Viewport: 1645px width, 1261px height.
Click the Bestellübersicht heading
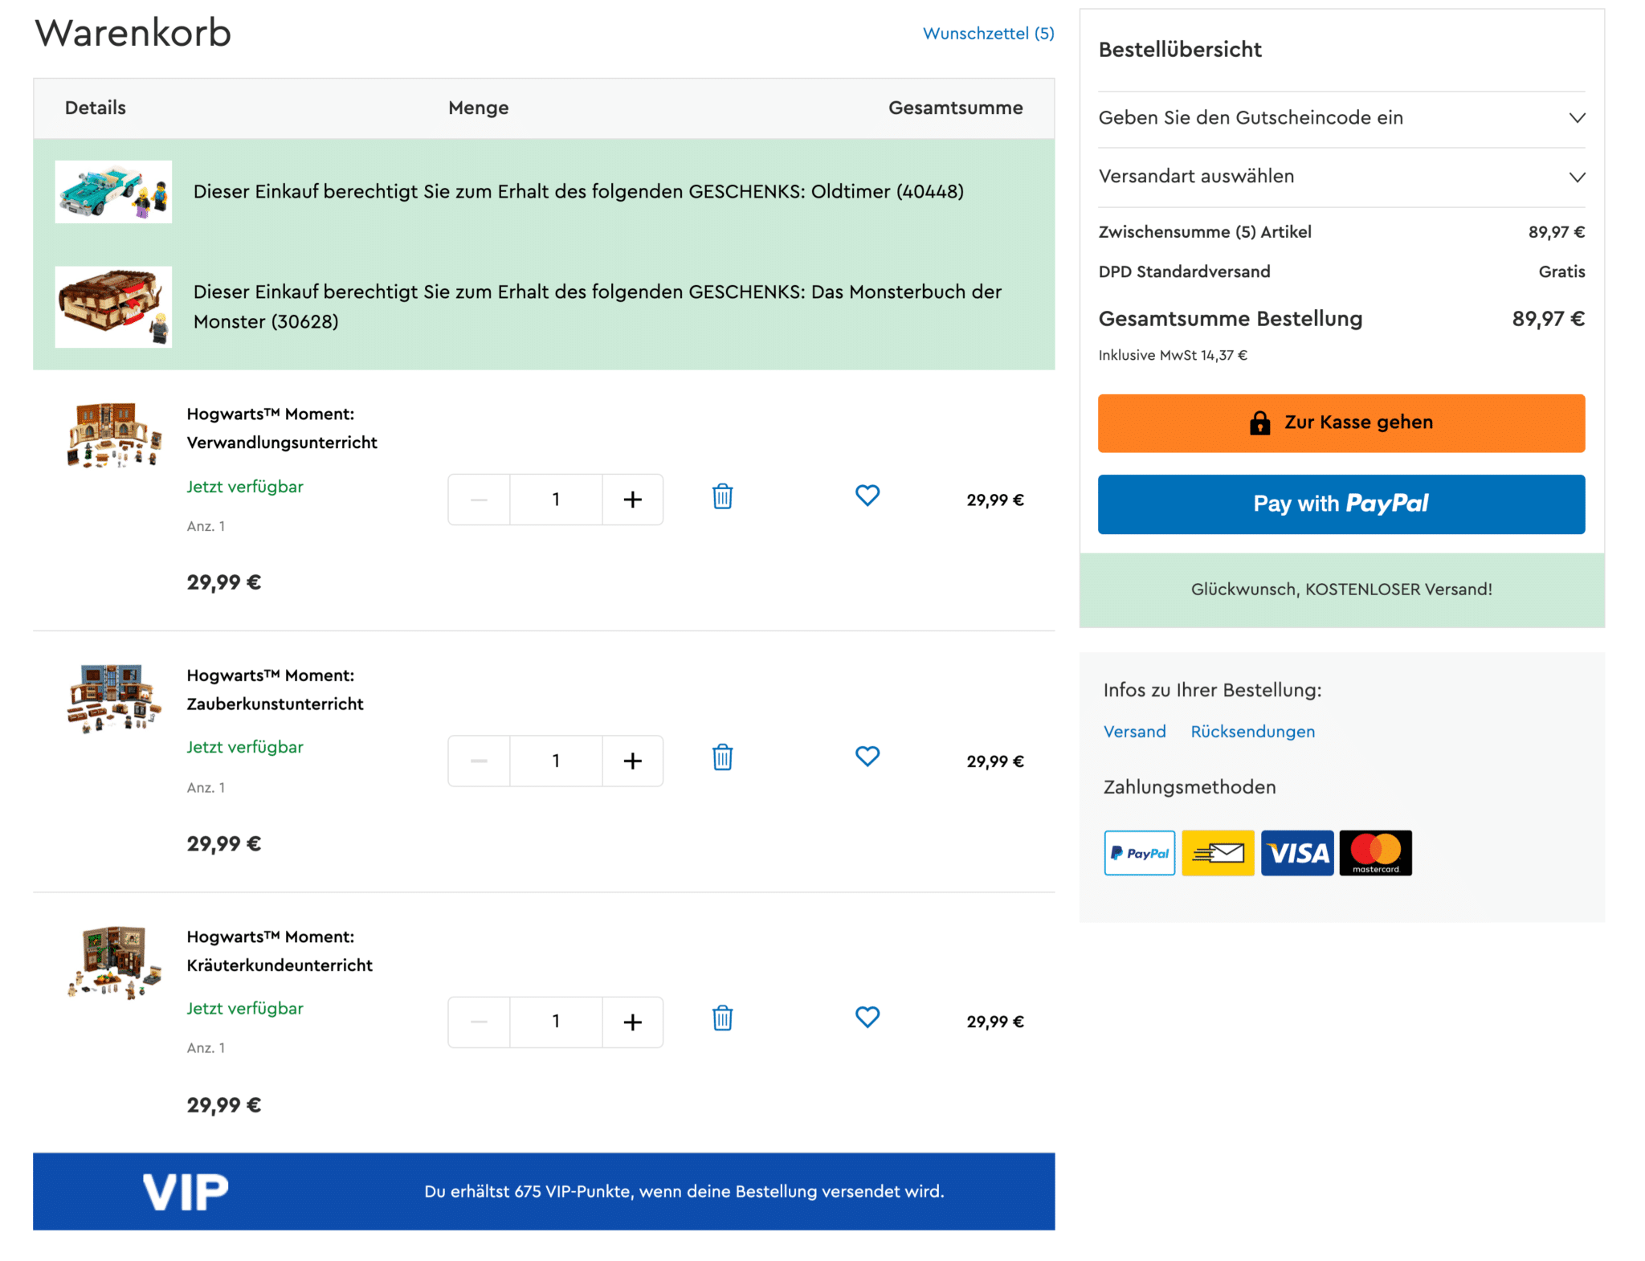click(1180, 50)
